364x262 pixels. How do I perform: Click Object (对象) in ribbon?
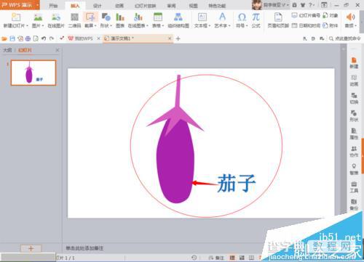[331, 15]
